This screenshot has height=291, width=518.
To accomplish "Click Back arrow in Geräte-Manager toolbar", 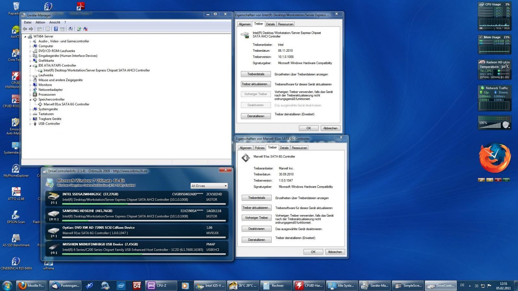I will point(25,29).
